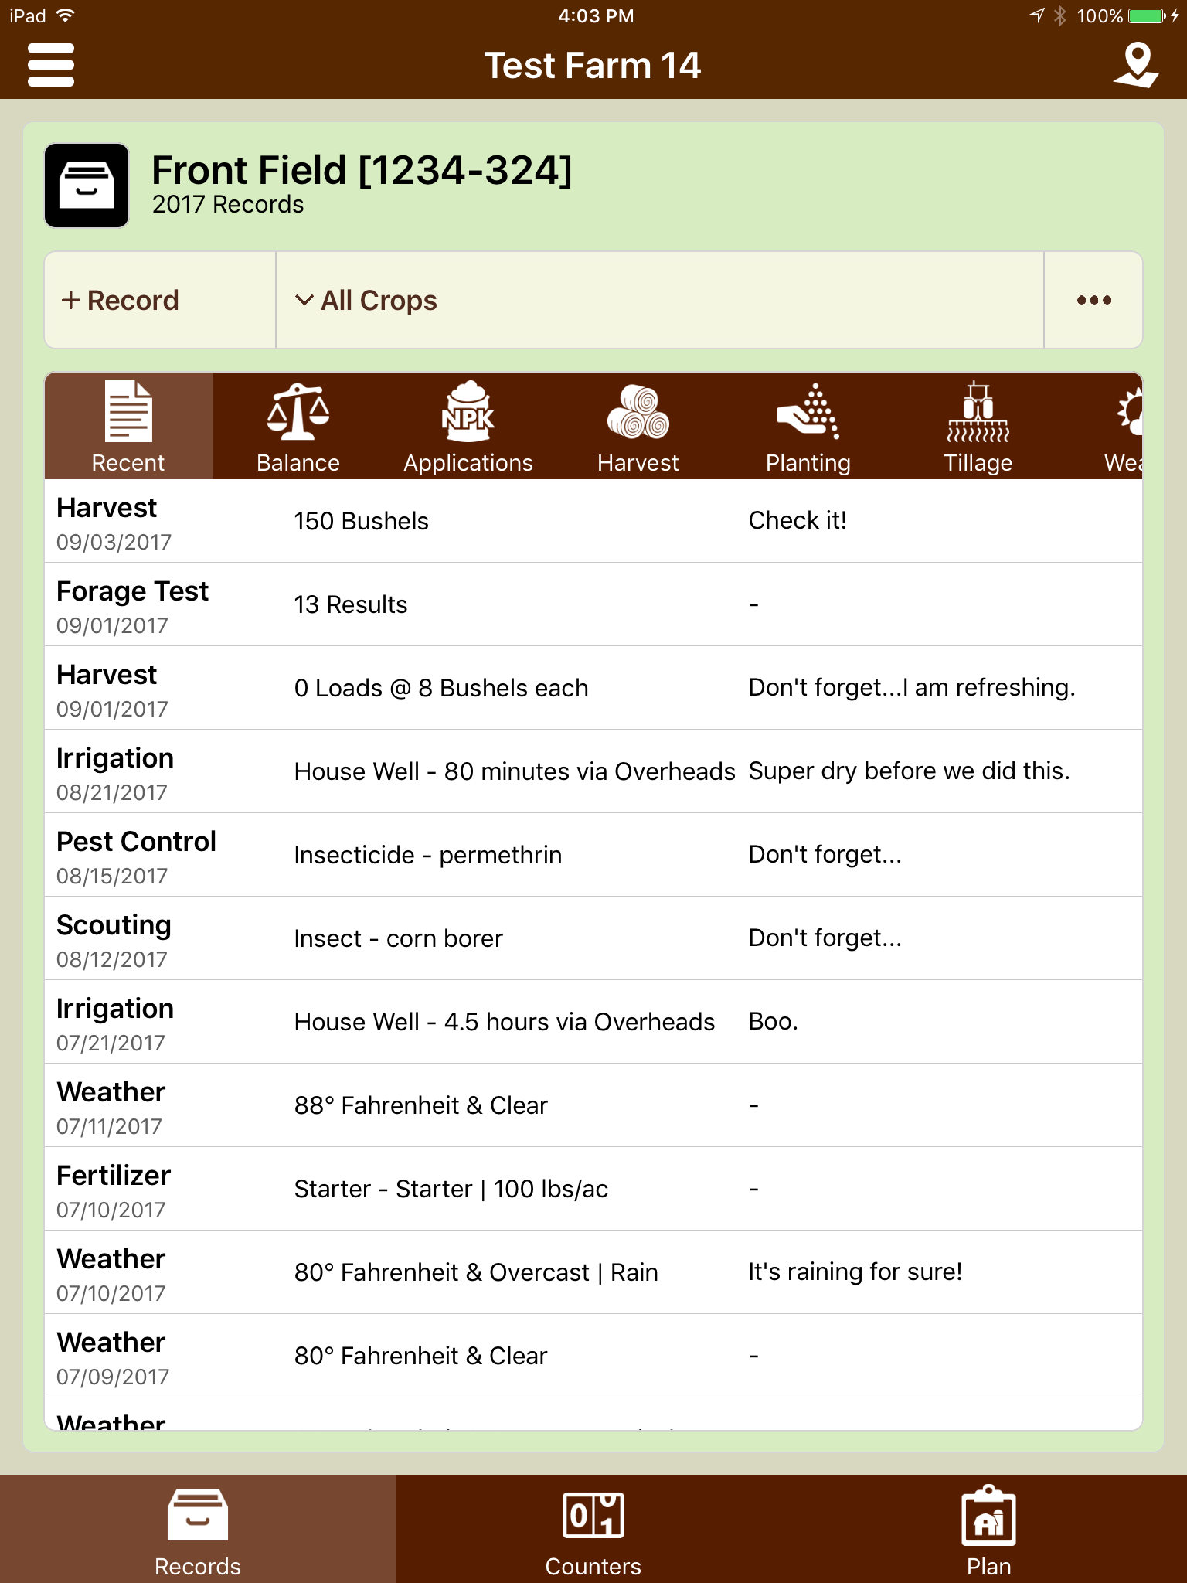Open the three-dot more options menu
The height and width of the screenshot is (1583, 1187).
(1093, 300)
